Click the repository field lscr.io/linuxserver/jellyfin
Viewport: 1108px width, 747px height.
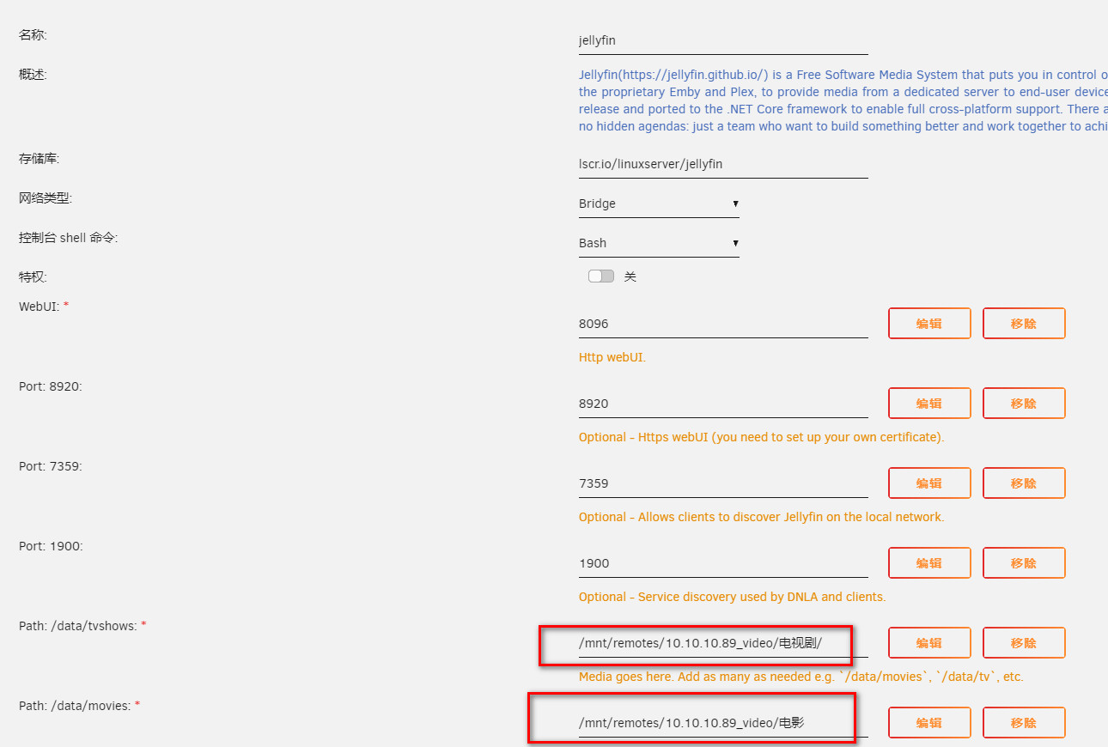click(x=723, y=164)
